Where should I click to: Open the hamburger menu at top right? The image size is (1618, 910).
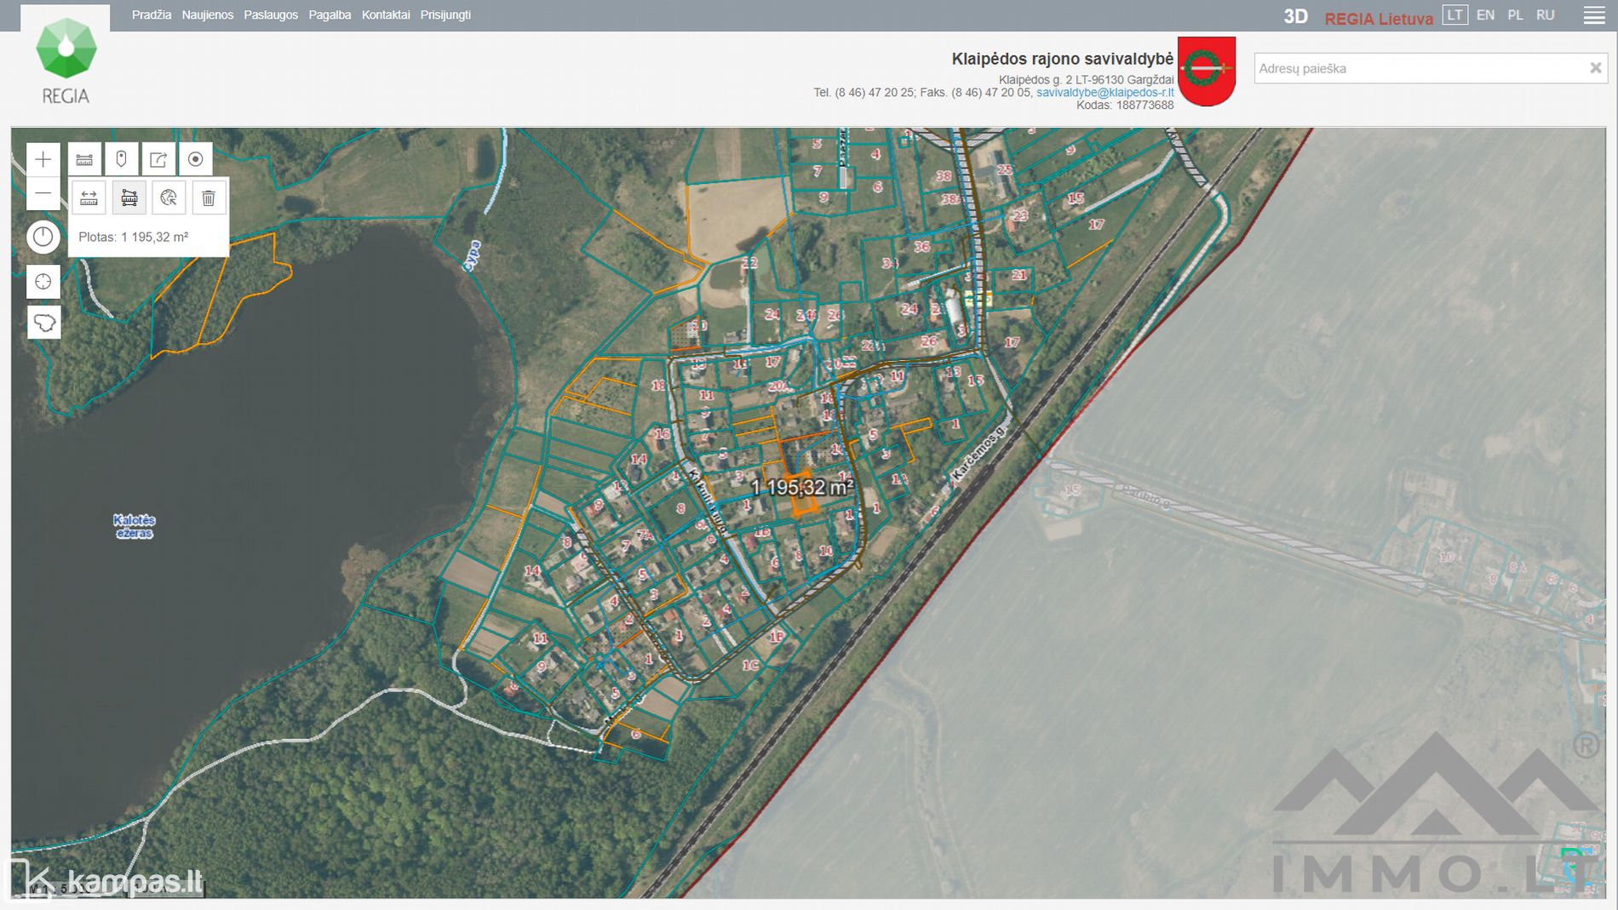[x=1594, y=15]
